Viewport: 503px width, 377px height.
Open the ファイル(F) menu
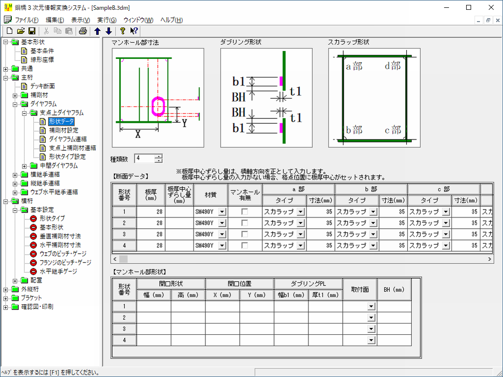pyautogui.click(x=27, y=20)
